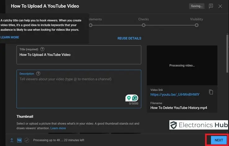
Task: Click REUSE DETAILS
Action: click(129, 38)
